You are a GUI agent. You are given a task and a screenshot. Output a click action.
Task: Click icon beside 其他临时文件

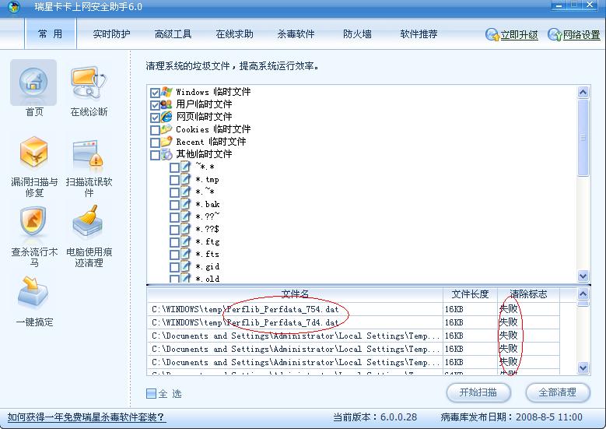166,154
